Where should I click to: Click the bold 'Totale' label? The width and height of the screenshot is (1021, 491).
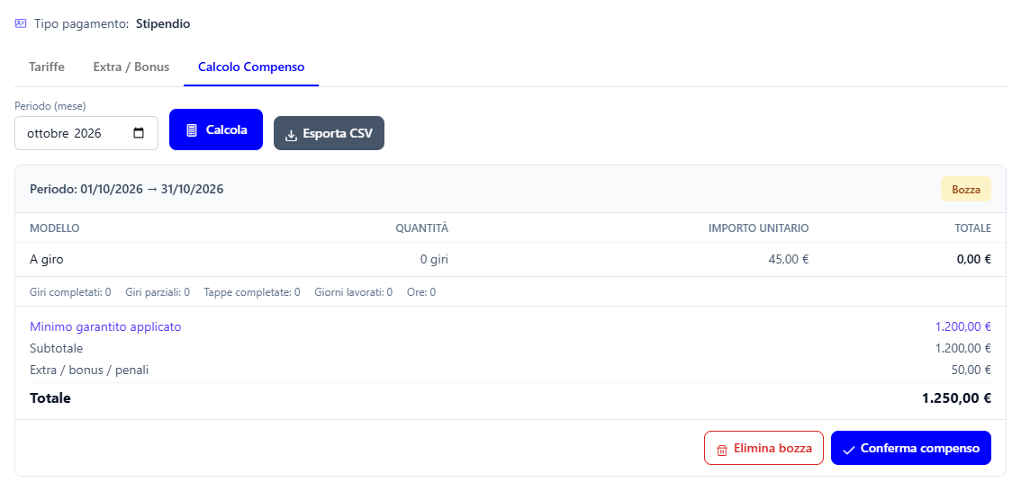pos(50,398)
